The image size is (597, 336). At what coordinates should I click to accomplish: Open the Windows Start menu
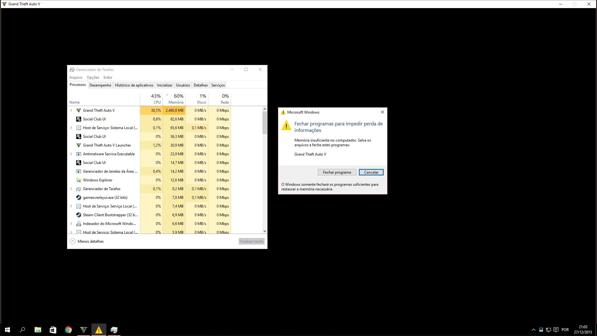[x=7, y=330]
